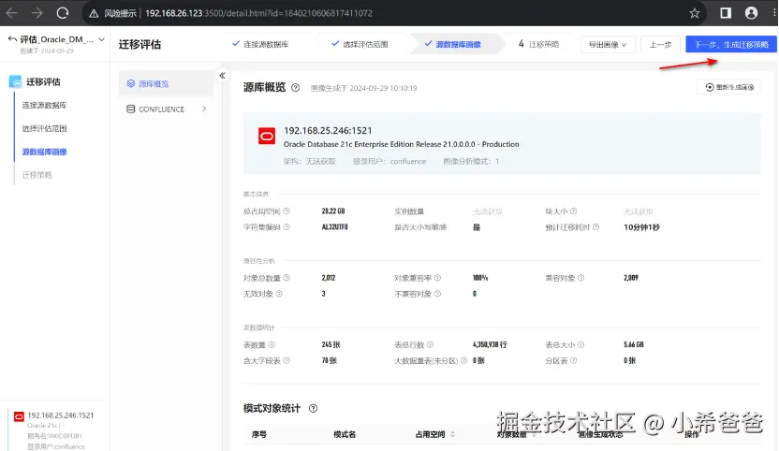This screenshot has width=779, height=451.
Task: Click the 5.66 GB table size value
Action: pos(634,344)
